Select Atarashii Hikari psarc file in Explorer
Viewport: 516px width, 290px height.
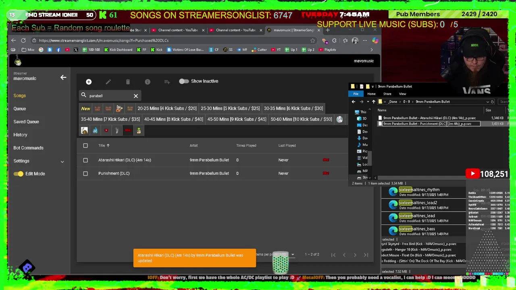point(429,118)
